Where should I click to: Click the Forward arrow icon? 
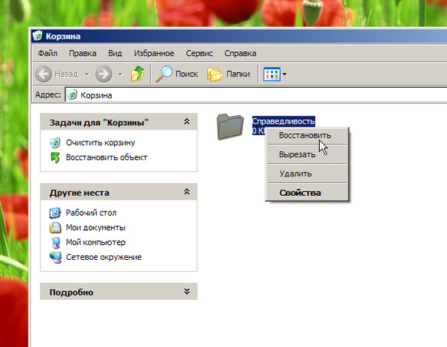(x=104, y=74)
